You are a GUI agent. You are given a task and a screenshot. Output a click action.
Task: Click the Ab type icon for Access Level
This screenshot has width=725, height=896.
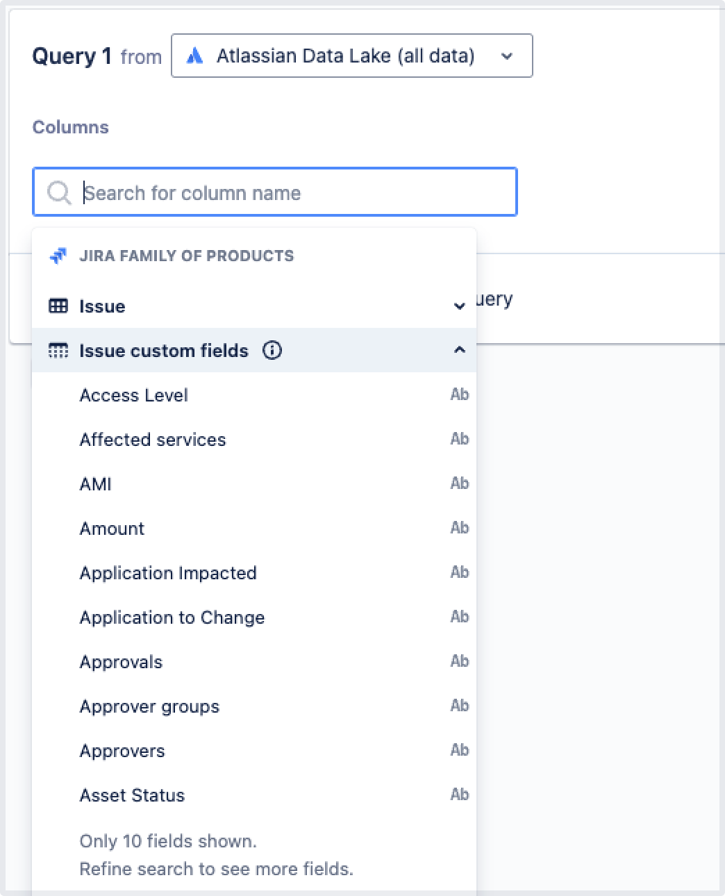coord(459,395)
